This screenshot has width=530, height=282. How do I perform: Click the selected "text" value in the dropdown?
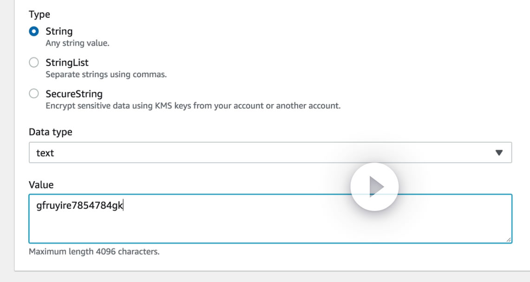(x=45, y=153)
